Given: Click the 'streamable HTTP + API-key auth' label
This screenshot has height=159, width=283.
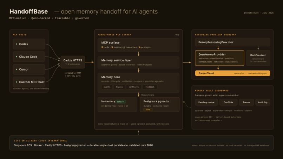Looking at the screenshot, I should pos(73,74).
